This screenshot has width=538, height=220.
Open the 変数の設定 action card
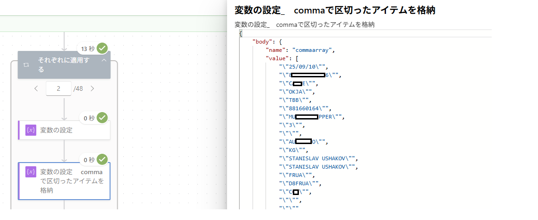pyautogui.click(x=64, y=130)
